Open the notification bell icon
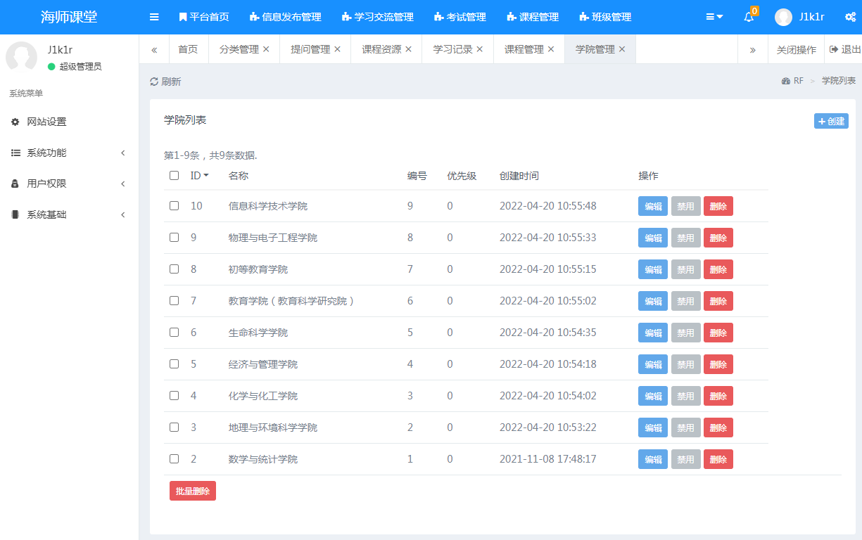Screen dimensions: 862x540 tap(749, 17)
